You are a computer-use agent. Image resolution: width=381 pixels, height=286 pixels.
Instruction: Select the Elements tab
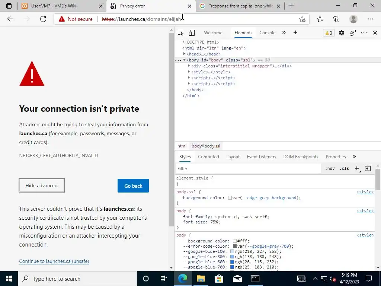(x=243, y=33)
